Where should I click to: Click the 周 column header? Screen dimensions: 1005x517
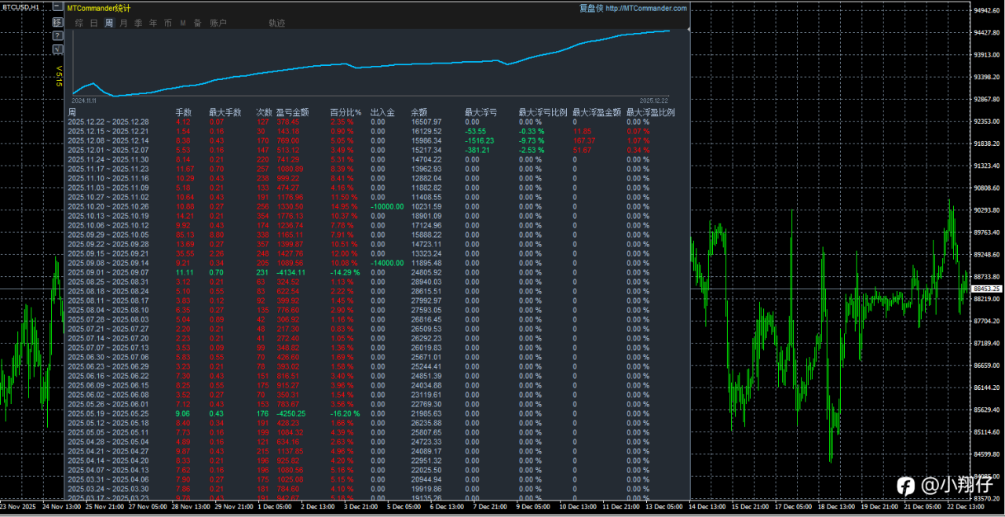click(72, 113)
